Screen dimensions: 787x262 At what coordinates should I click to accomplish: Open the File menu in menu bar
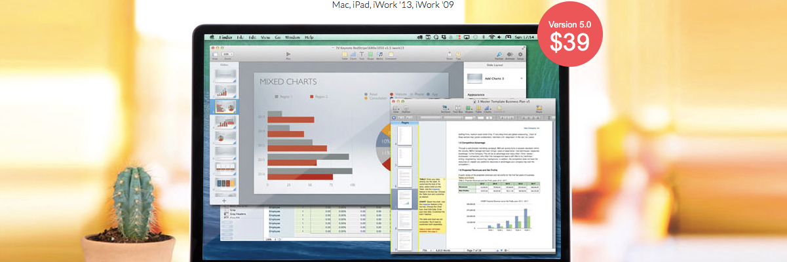(x=240, y=37)
